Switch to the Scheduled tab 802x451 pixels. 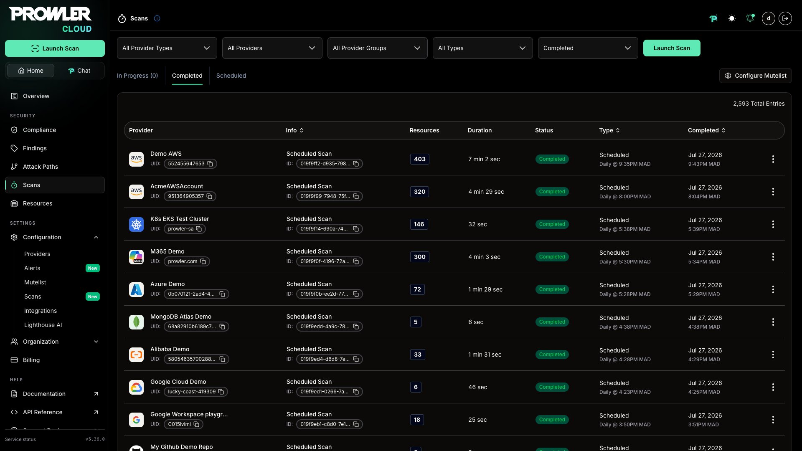231,76
